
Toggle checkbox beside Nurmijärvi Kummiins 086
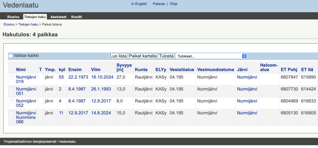[11, 114]
